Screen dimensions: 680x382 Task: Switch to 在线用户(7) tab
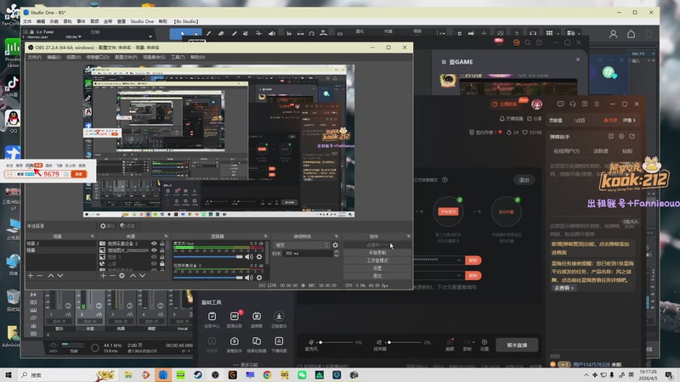566,151
